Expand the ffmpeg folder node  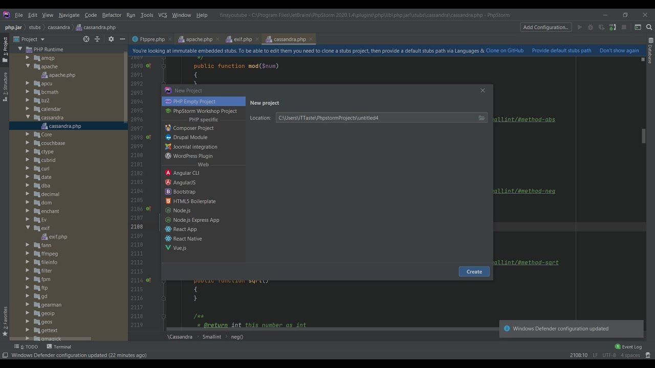[28, 254]
